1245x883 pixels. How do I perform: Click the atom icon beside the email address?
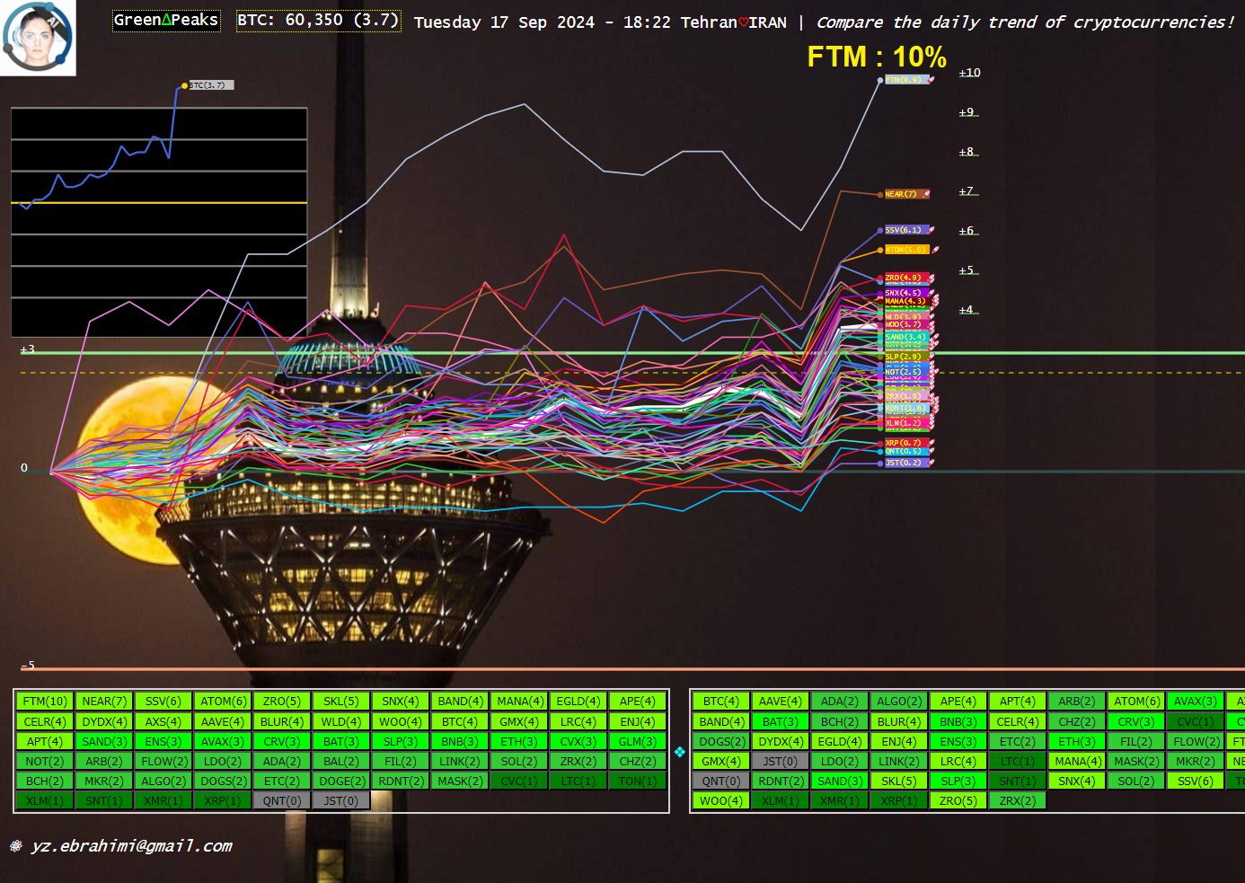pos(15,845)
